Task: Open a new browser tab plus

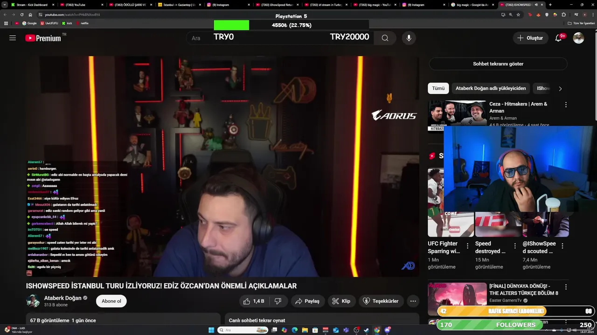Action: point(550,5)
